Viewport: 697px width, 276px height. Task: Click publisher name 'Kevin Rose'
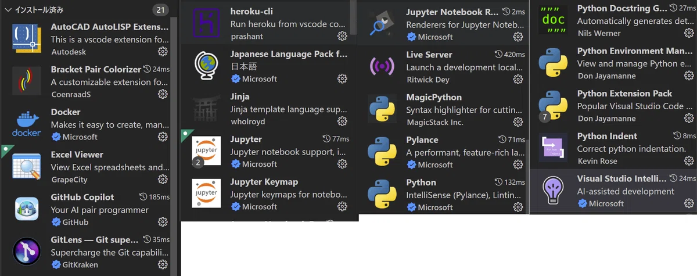point(597,160)
